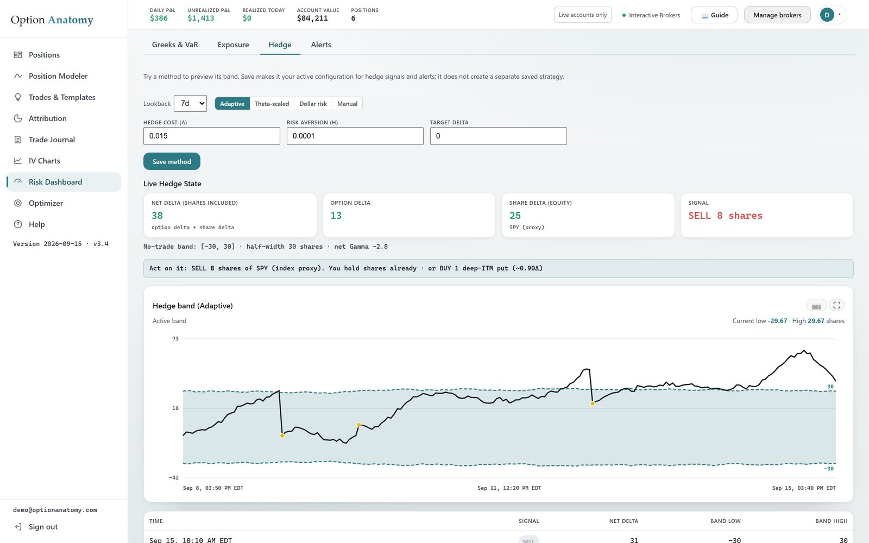Select the Theta-scaled method
The height and width of the screenshot is (543, 869).
tap(272, 104)
